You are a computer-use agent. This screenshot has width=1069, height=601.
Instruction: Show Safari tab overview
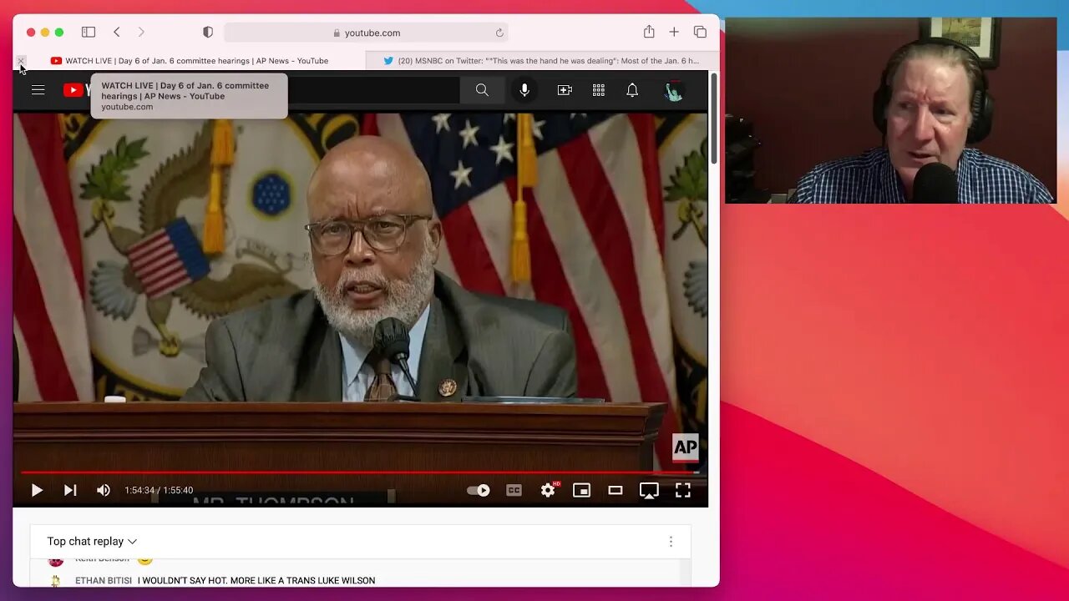coord(700,33)
